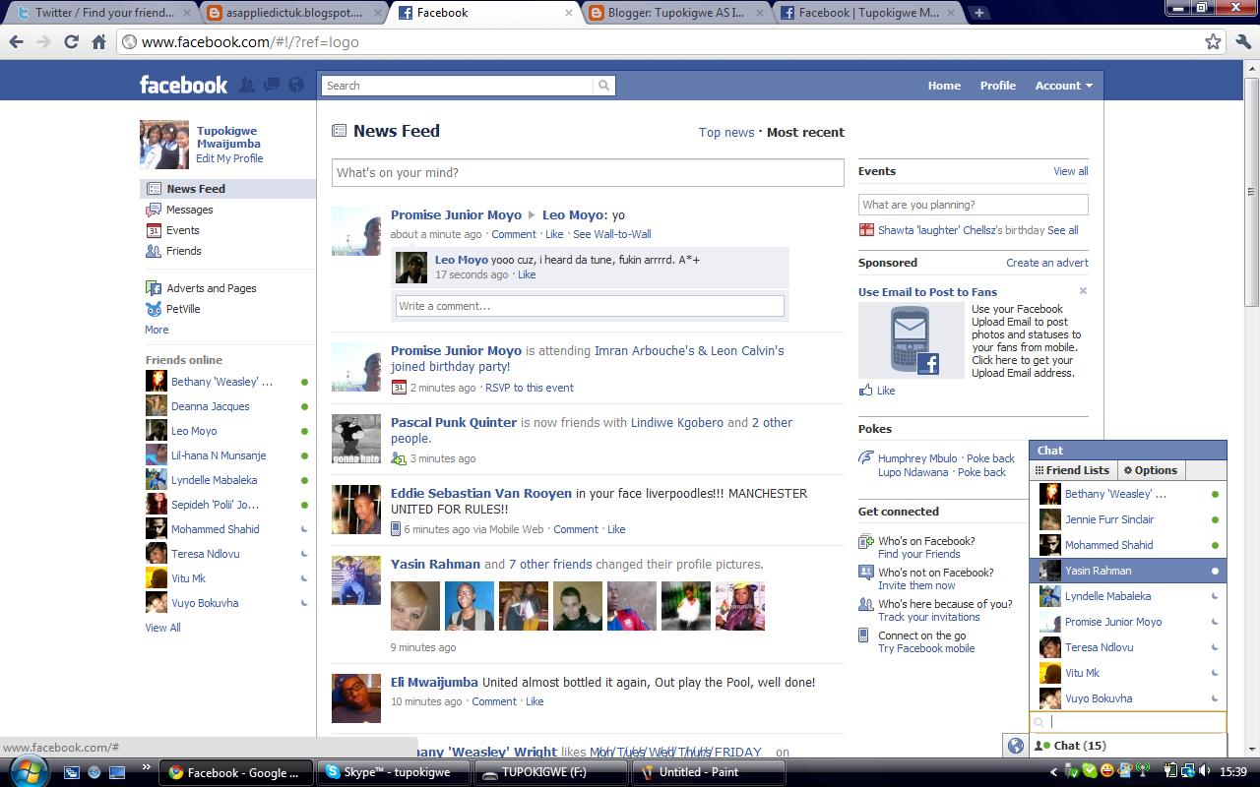Select News Feed in left menu

click(228, 189)
